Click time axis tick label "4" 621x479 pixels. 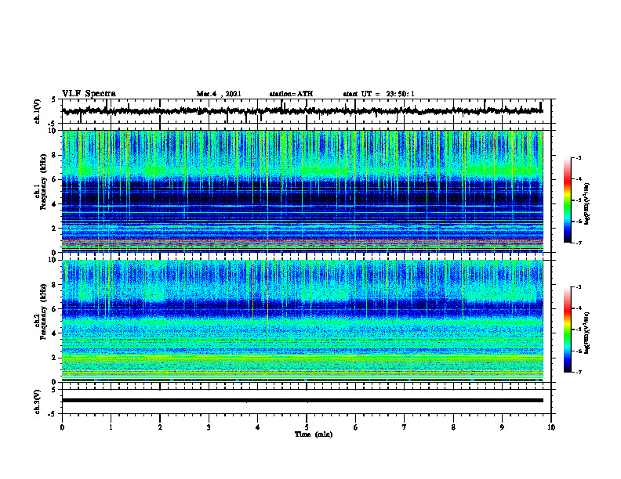click(258, 427)
